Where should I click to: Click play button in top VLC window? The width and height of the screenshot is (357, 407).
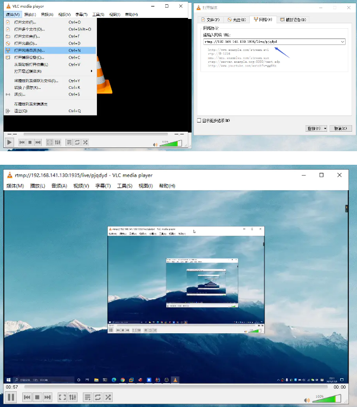coord(9,142)
